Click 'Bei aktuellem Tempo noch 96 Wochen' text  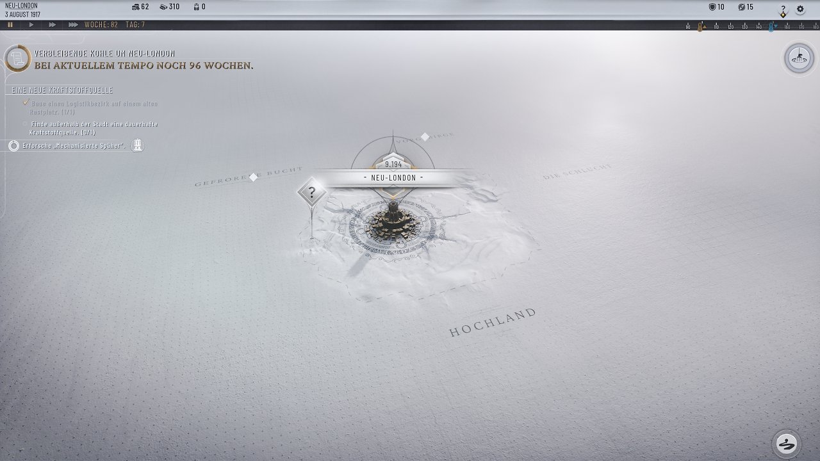coord(144,65)
